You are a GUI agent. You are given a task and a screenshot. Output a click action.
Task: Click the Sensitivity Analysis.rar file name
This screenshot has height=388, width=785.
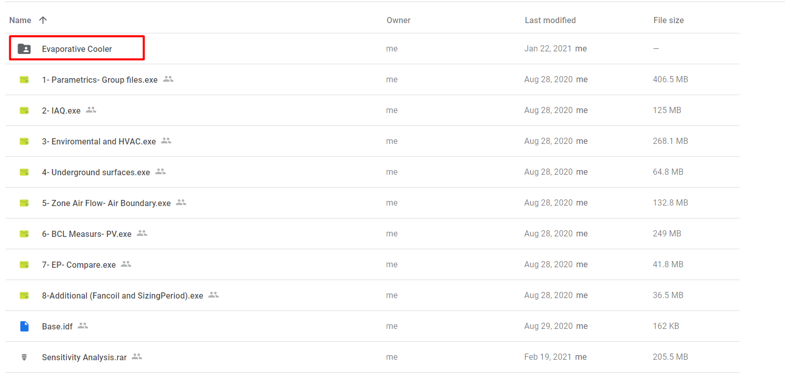(84, 357)
